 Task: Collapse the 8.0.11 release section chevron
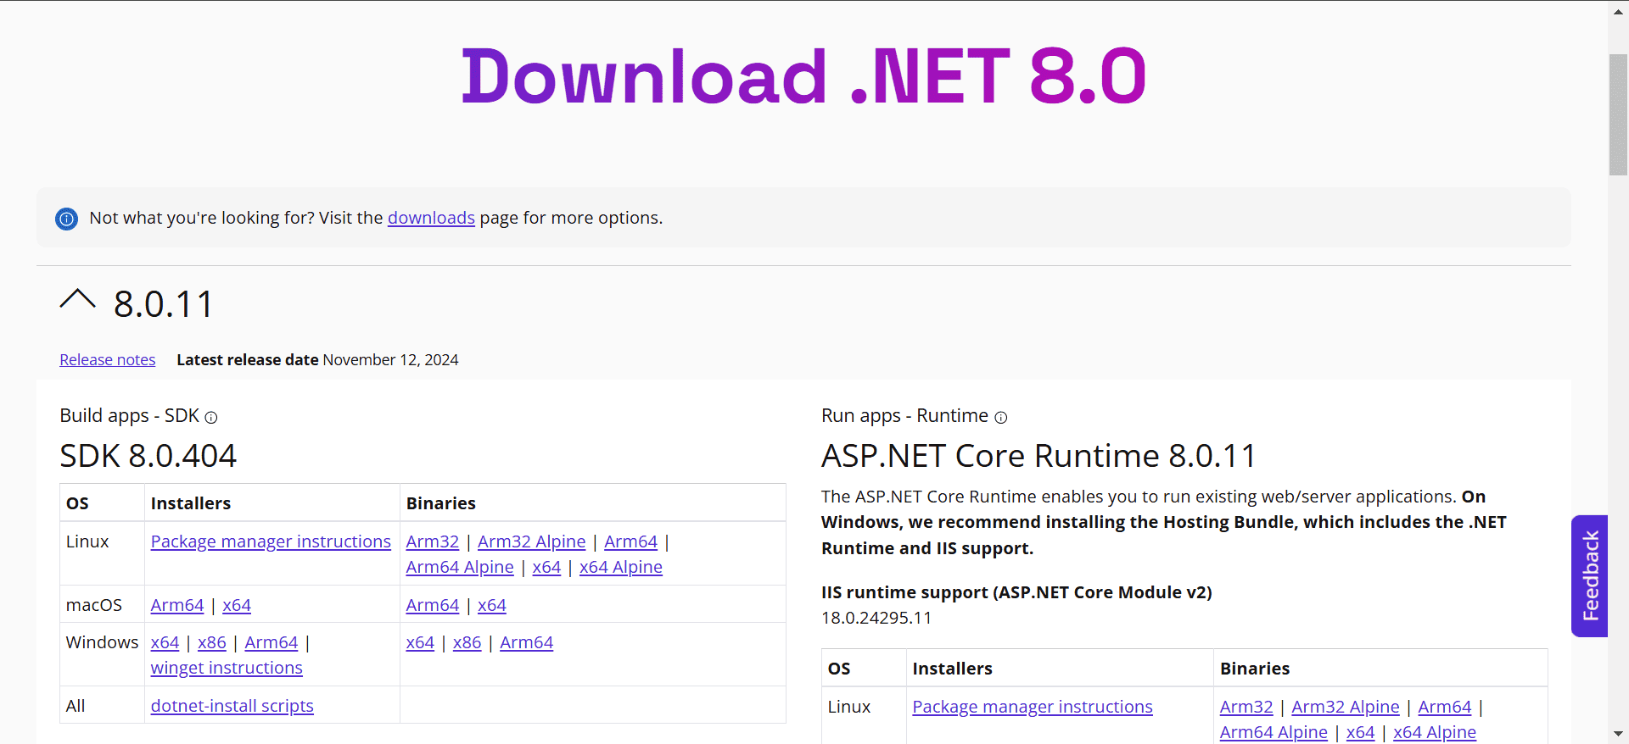[77, 300]
